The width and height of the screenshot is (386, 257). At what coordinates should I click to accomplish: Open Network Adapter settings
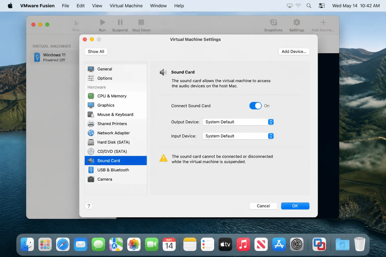[116, 133]
